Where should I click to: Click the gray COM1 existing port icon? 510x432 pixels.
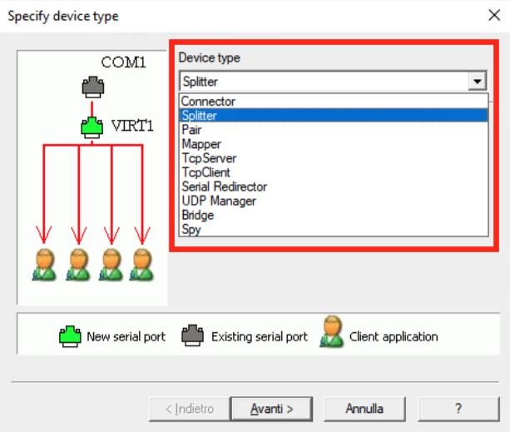point(92,85)
